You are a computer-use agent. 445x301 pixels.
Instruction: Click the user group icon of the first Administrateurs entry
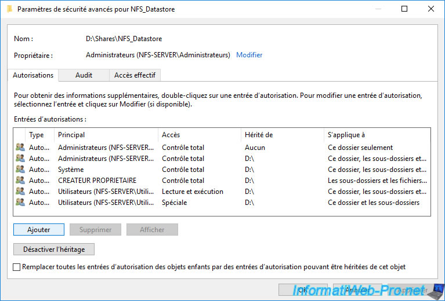point(20,148)
